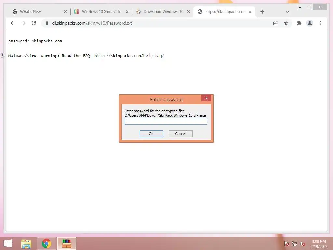Expand the tab search chevron
Screen dimensions: 333x250
(287, 12)
